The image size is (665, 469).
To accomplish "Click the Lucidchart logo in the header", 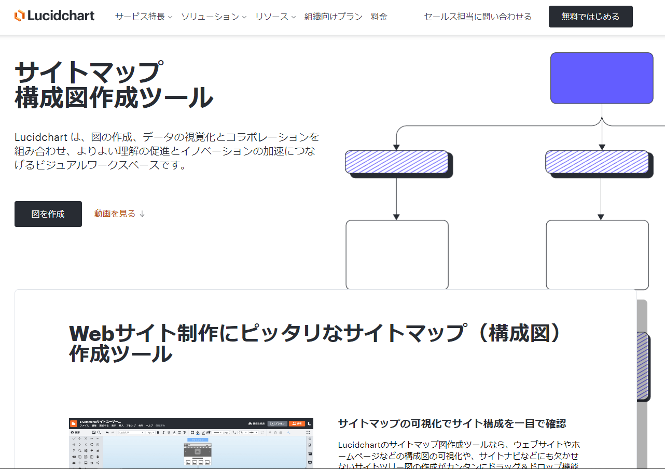I will pos(54,16).
